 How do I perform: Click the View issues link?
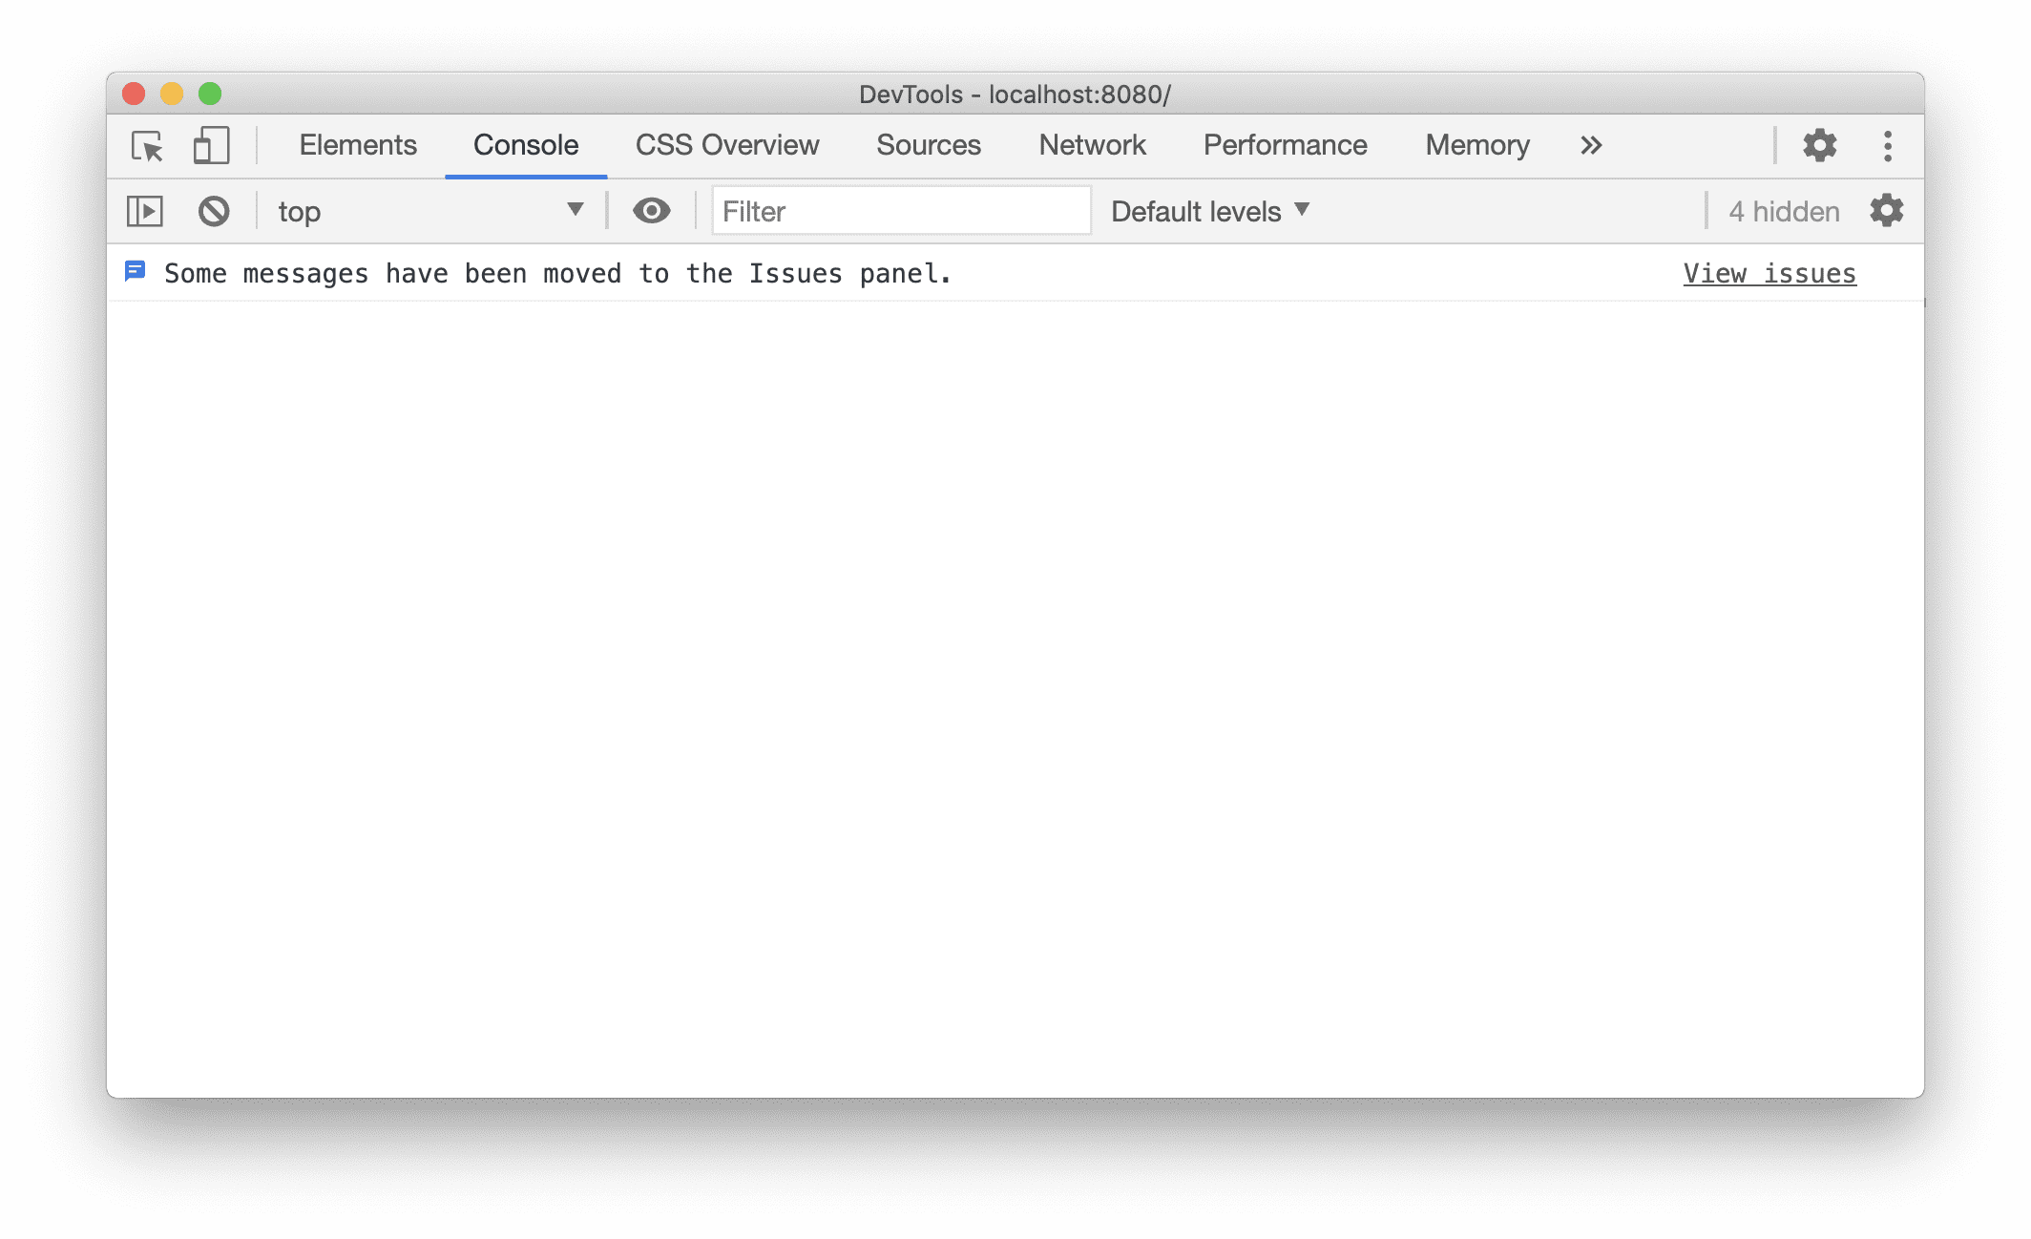point(1769,273)
